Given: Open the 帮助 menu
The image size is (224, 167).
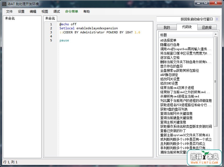Looking at the screenshot, I should coord(87,12).
